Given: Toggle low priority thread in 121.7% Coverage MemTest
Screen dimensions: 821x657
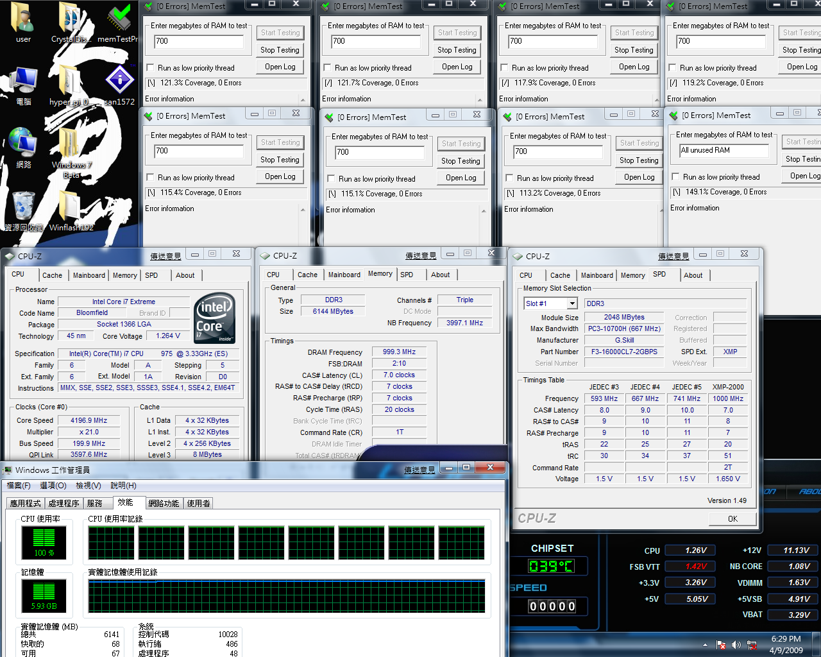Looking at the screenshot, I should click(x=327, y=67).
